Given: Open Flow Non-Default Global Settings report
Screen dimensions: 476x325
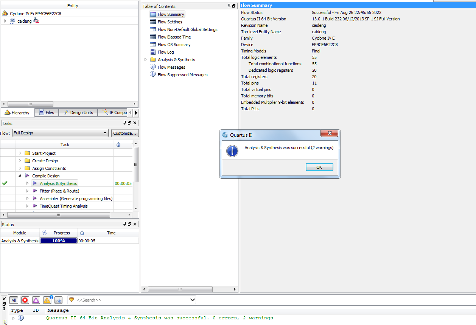Looking at the screenshot, I should click(187, 29).
